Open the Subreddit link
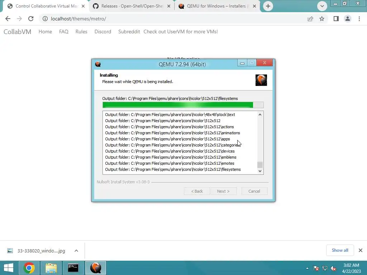Viewport: 367px width, 275px height. pyautogui.click(x=129, y=32)
